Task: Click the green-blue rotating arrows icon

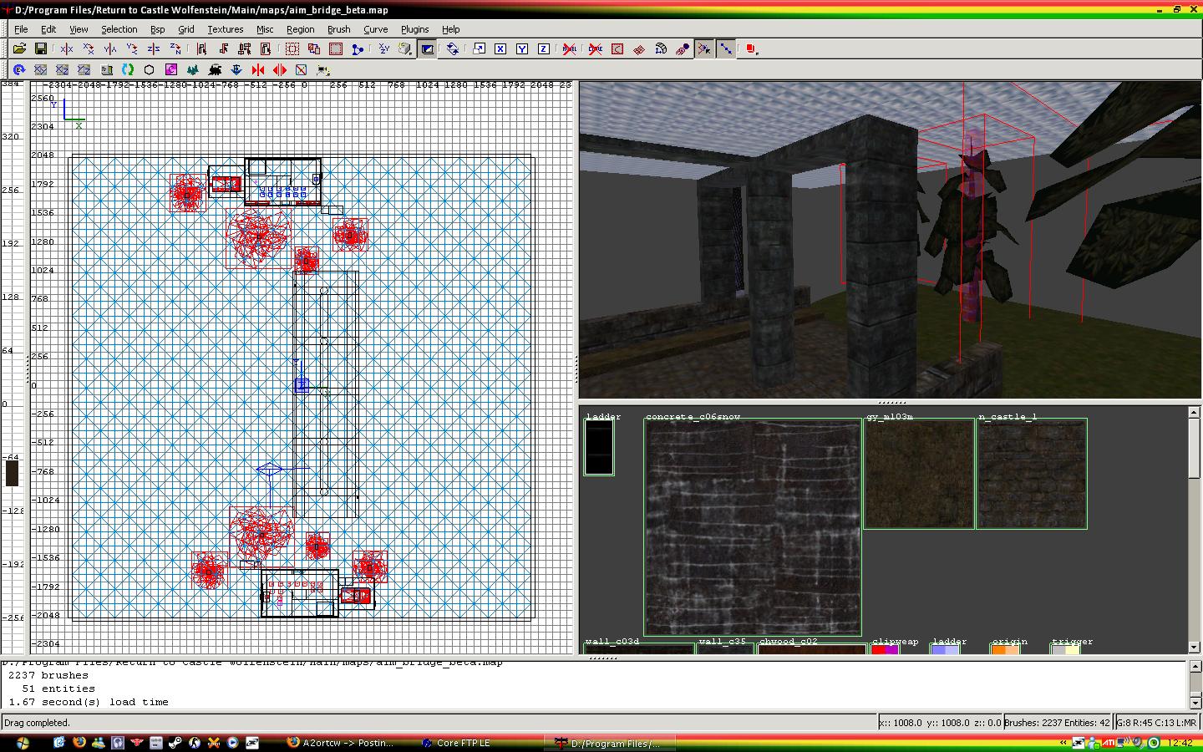Action: point(128,70)
